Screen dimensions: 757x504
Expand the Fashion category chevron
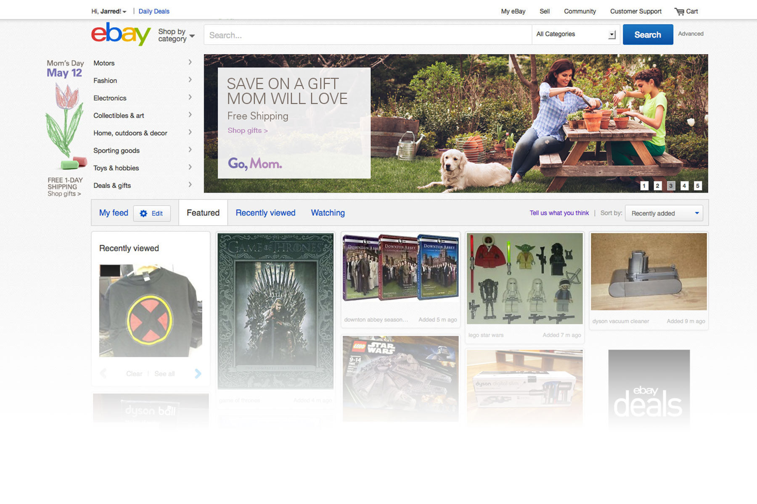point(190,80)
